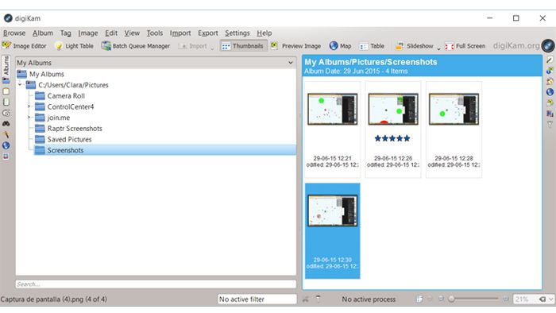Open the Tag menu

66,33
